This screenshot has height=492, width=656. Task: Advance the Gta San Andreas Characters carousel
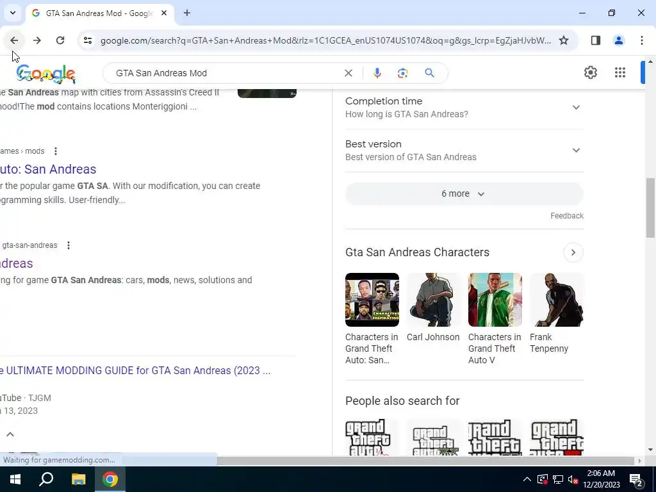pyautogui.click(x=573, y=252)
